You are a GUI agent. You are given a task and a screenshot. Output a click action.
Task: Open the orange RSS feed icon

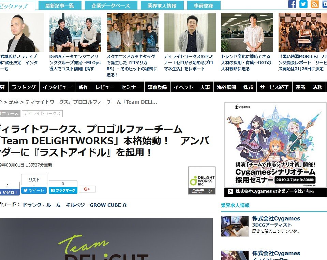pos(315,4)
